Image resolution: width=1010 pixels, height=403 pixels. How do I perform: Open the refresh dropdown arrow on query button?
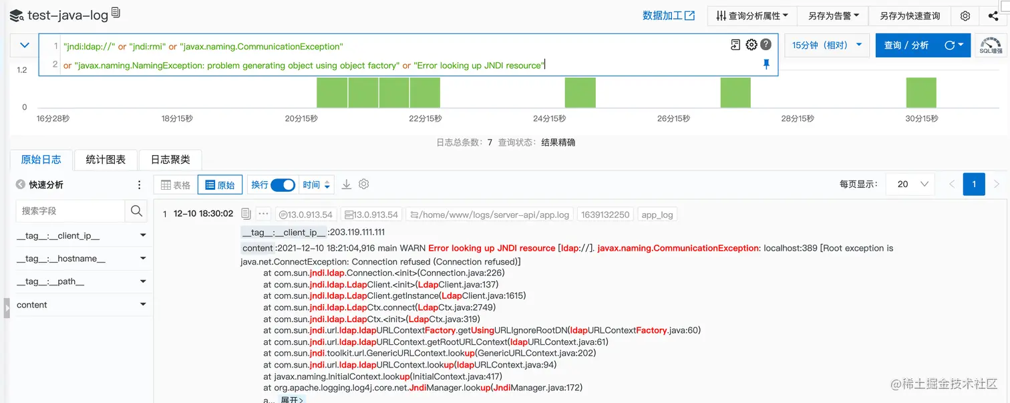(x=954, y=45)
